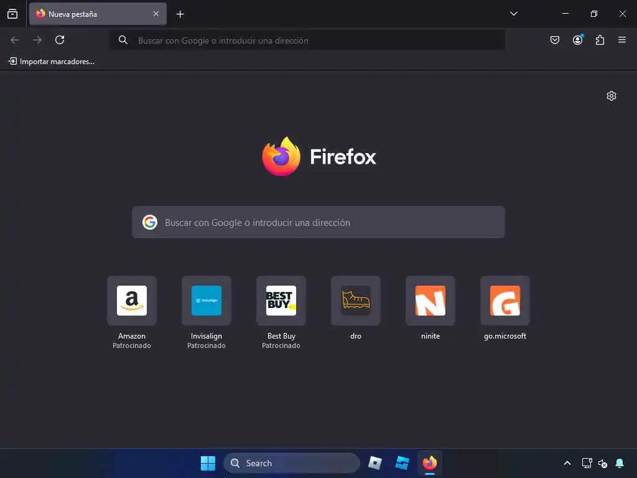Click the Invisalign label text

point(207,336)
